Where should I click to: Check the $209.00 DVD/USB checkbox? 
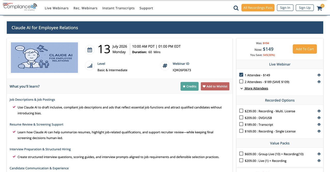point(241,117)
